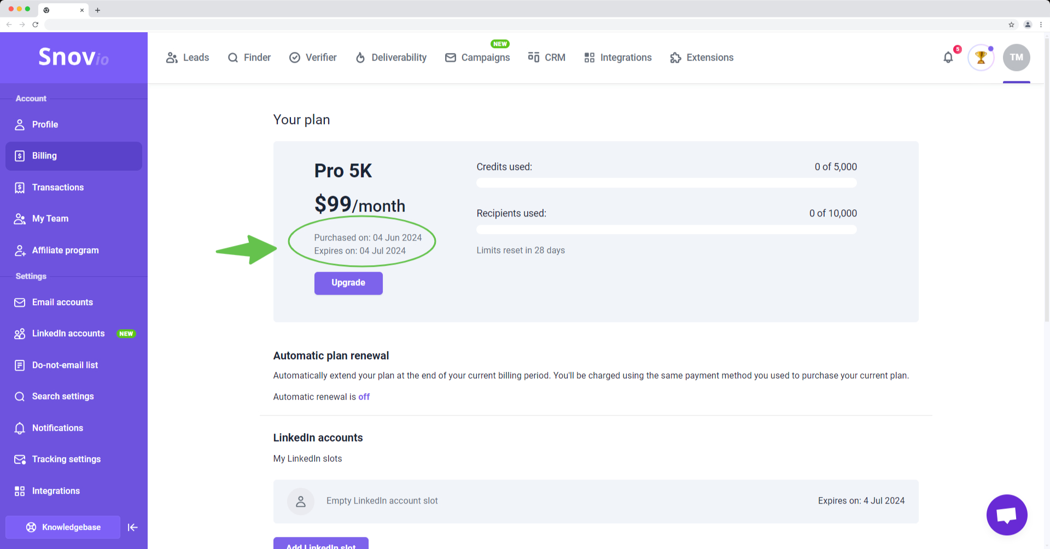1050x549 pixels.
Task: Click the Add LinkedIn slot button
Action: 321,544
